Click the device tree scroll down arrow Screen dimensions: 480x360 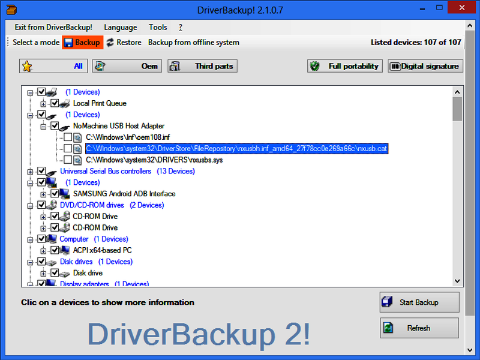[x=457, y=281]
